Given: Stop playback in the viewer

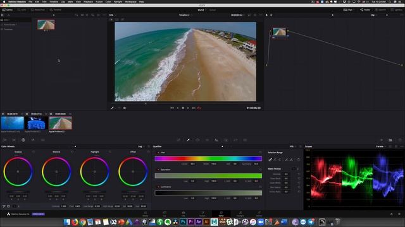Looking at the screenshot, I should [x=183, y=108].
